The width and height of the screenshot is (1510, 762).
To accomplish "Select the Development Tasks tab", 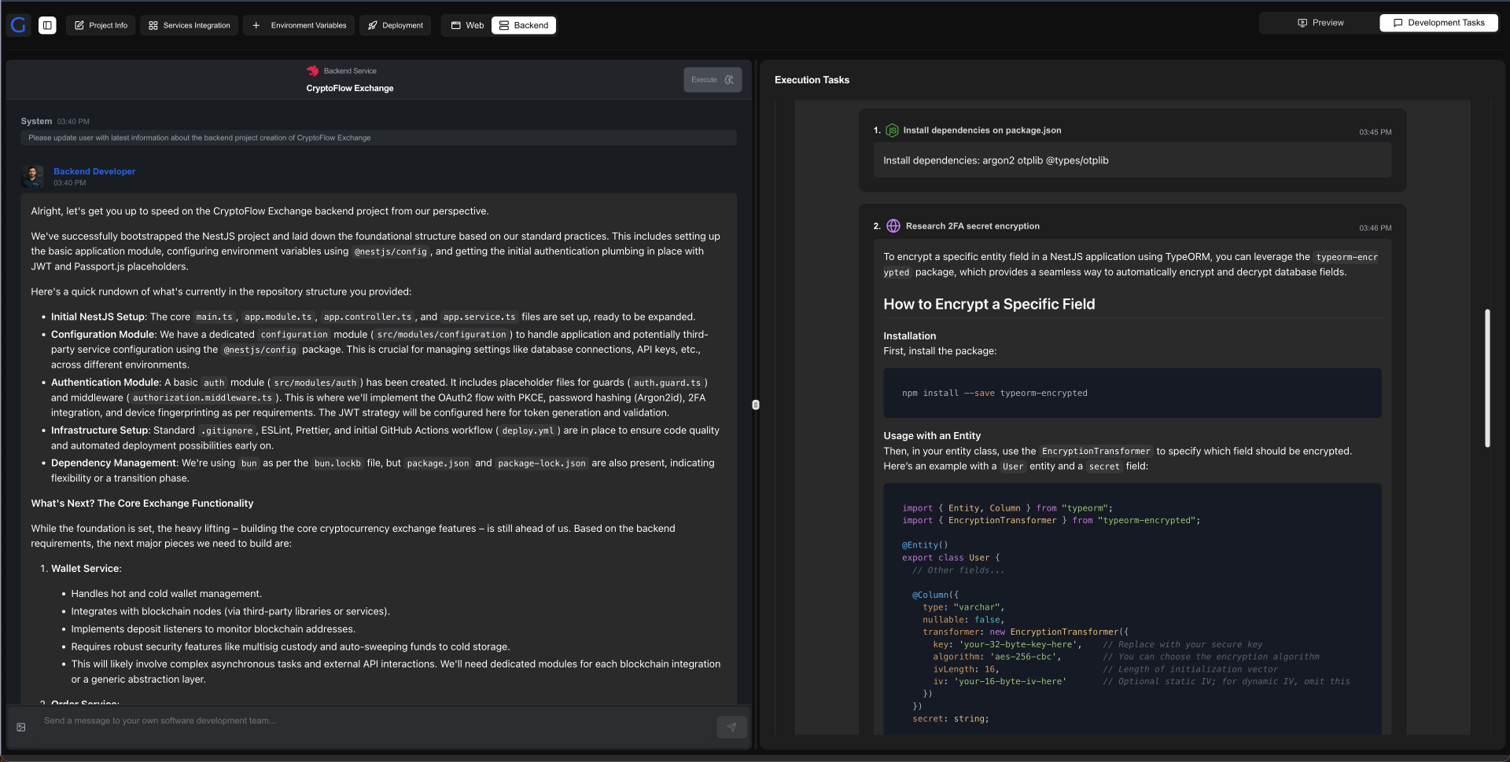I will tap(1438, 23).
